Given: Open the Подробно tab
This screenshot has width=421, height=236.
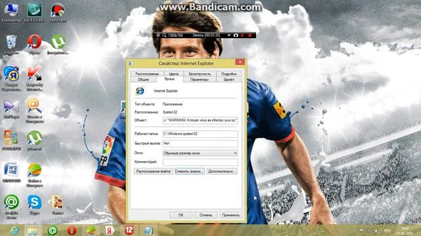Looking at the screenshot, I should tap(229, 73).
